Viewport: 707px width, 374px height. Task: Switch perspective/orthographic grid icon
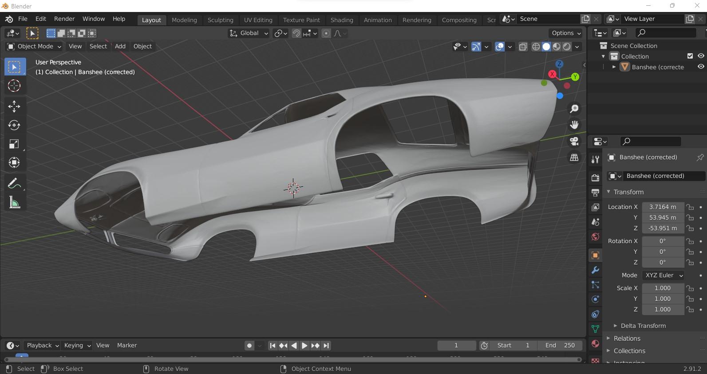[574, 157]
